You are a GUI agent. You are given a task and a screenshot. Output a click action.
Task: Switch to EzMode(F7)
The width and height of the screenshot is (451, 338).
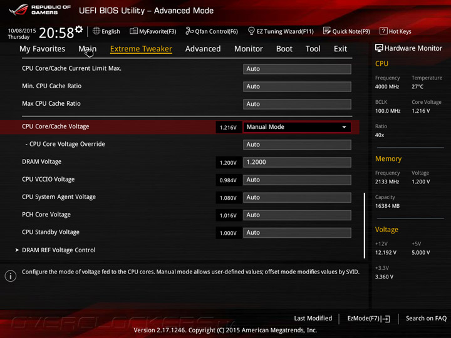coord(363,319)
